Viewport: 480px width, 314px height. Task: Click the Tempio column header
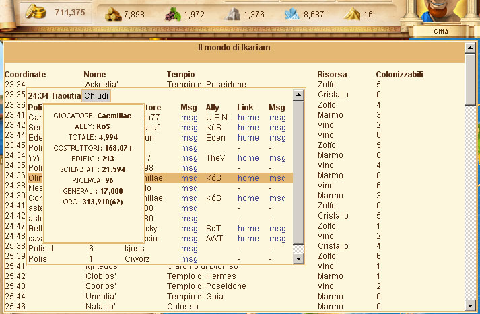pyautogui.click(x=180, y=75)
